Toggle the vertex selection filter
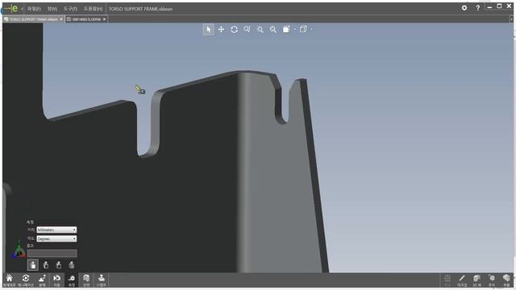This screenshot has height=290, width=516. 59,265
